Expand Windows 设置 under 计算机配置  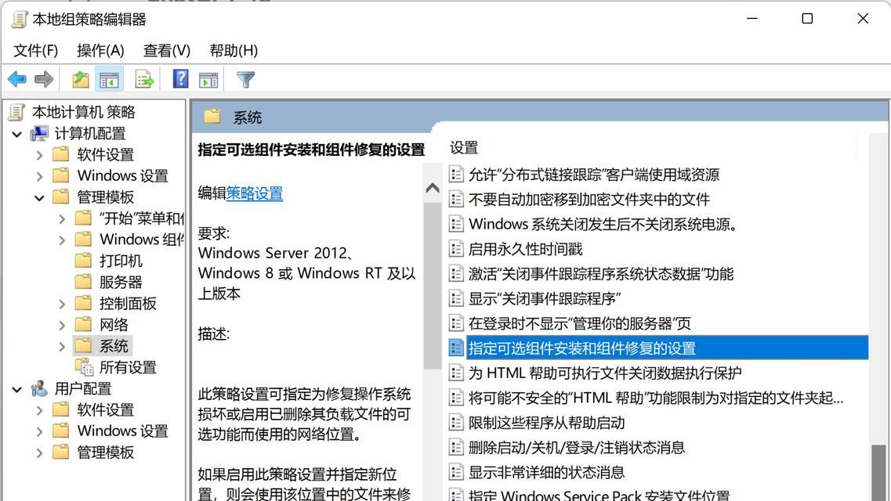click(x=39, y=176)
